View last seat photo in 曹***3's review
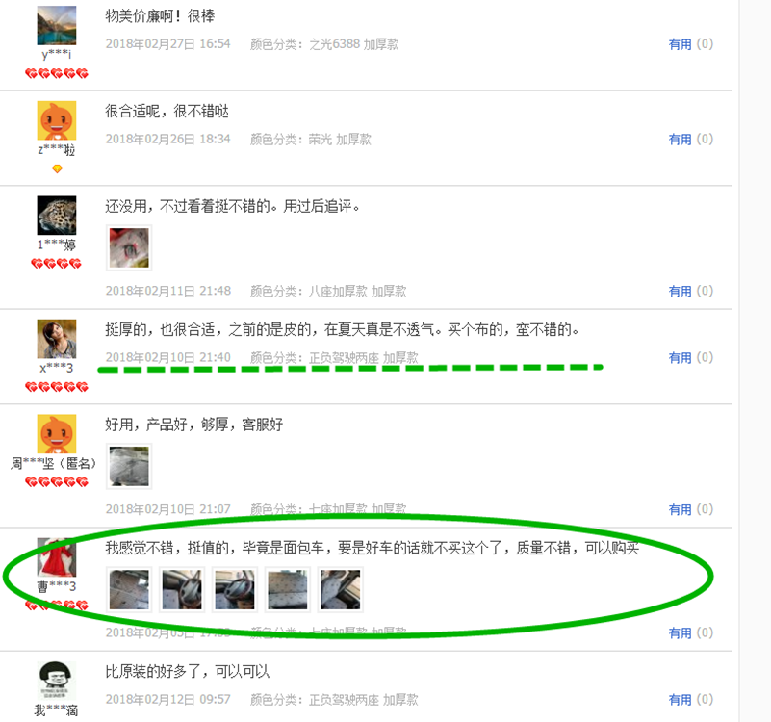Viewport: 771px width, 722px height. coord(341,590)
